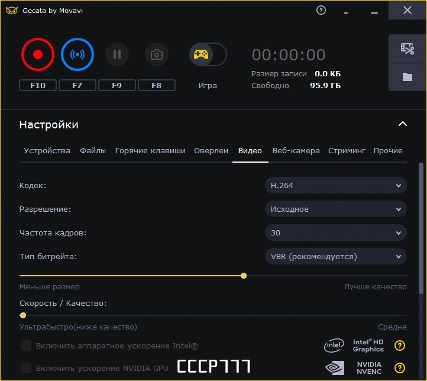Screen dimensions: 427x381
Task: Click the F10 hotkey button
Action: [38, 85]
